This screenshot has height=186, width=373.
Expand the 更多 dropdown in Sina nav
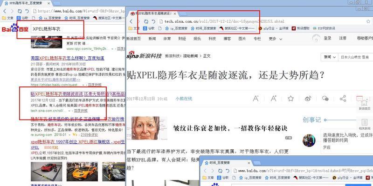tap(276, 39)
